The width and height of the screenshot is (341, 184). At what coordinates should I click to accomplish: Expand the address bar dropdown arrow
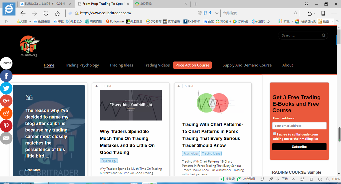217,13
